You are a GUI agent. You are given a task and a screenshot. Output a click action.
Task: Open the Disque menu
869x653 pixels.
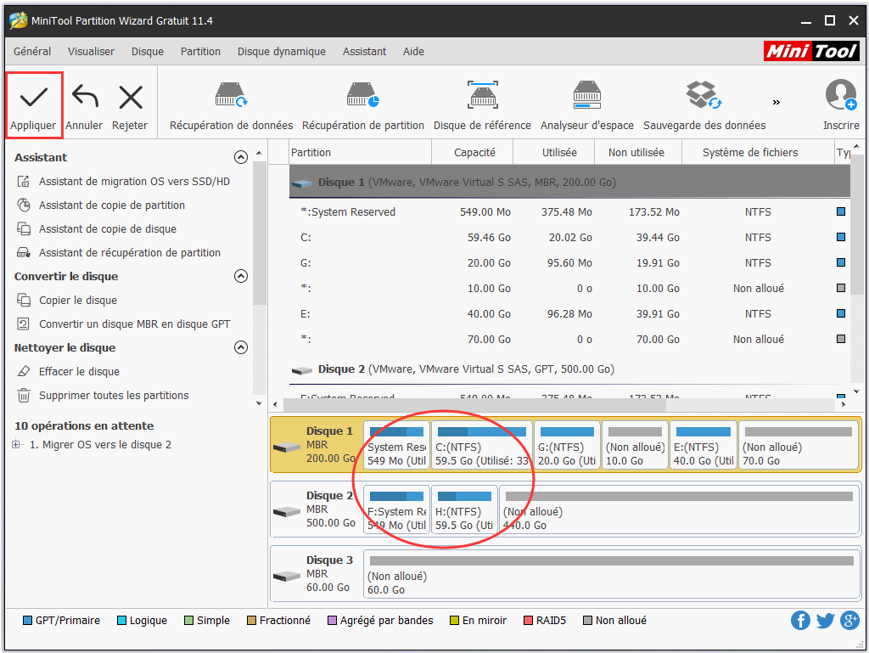click(148, 52)
